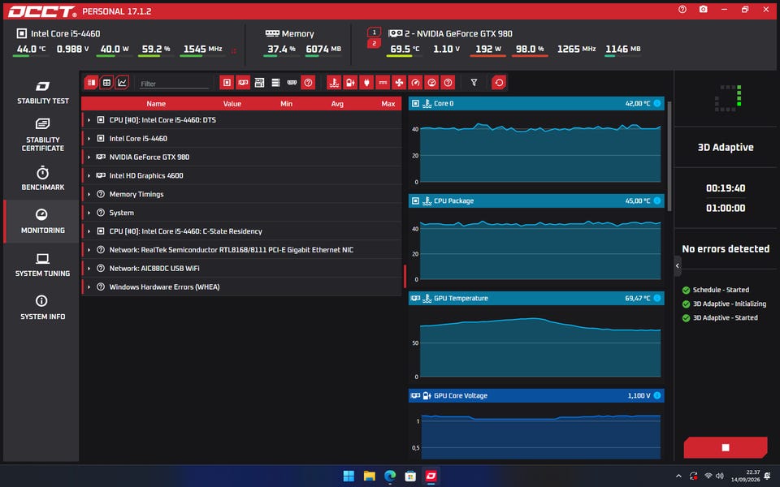780x487 pixels.
Task: Expand the Intel Core i5-4460 tree row
Action: tap(89, 139)
